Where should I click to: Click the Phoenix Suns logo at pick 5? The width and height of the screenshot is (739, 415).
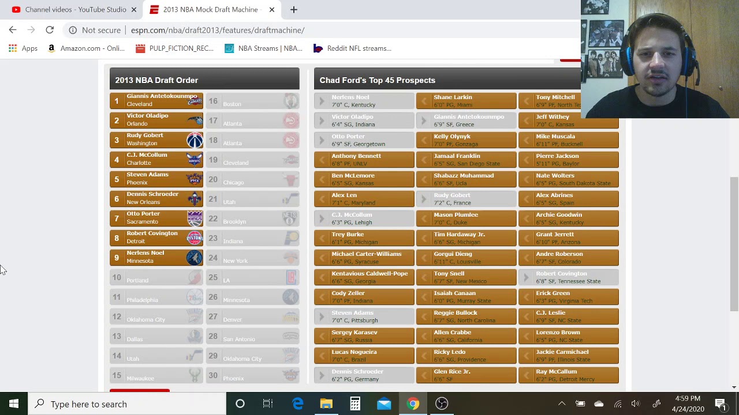[x=195, y=179]
